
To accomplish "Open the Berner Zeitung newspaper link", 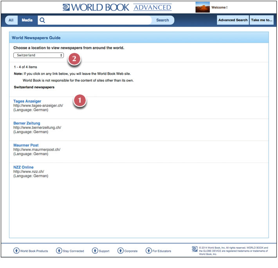I will 27,123.
